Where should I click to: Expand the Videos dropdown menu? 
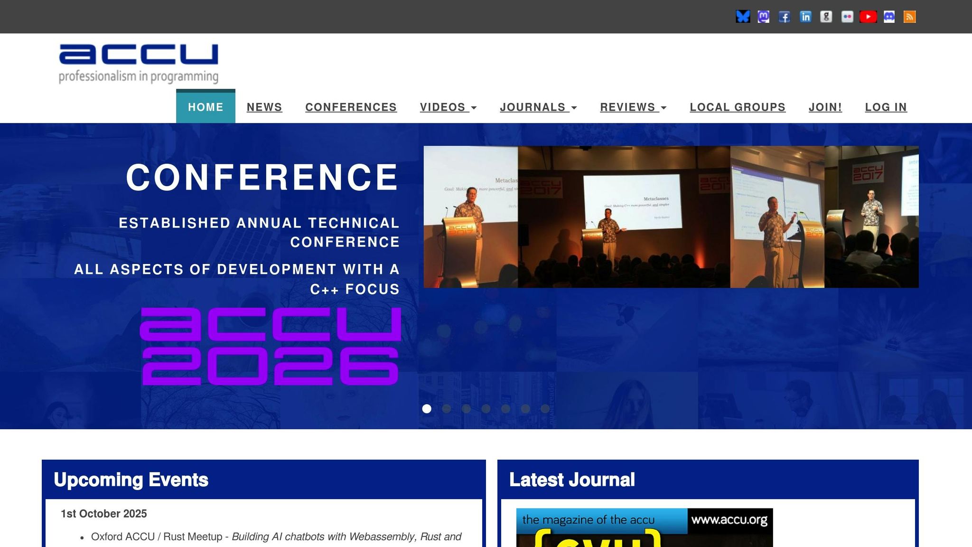point(448,107)
